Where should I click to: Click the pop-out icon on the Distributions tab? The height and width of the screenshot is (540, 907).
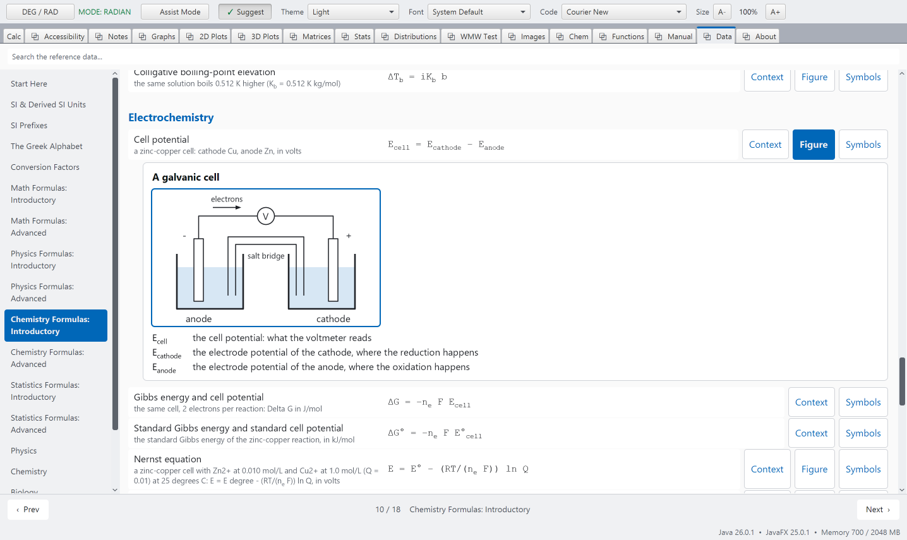coord(385,37)
